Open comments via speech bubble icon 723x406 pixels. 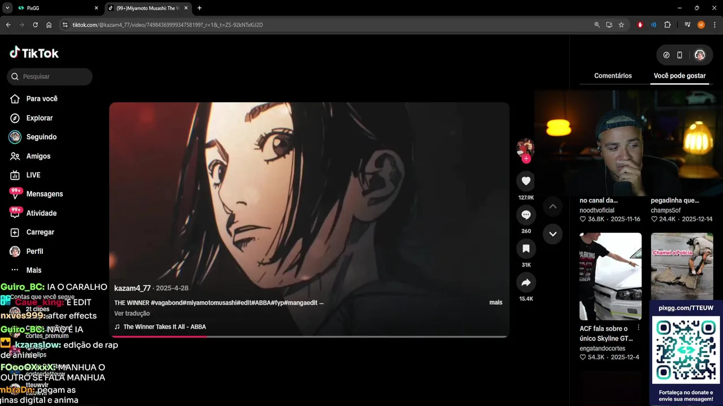coord(526,215)
